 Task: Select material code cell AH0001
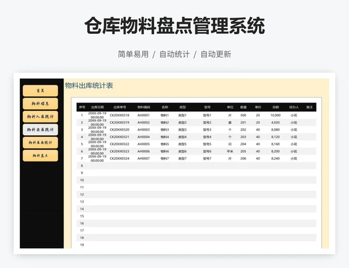point(144,115)
